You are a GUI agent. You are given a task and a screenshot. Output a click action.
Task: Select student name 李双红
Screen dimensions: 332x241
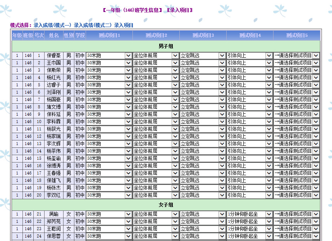point(54,195)
